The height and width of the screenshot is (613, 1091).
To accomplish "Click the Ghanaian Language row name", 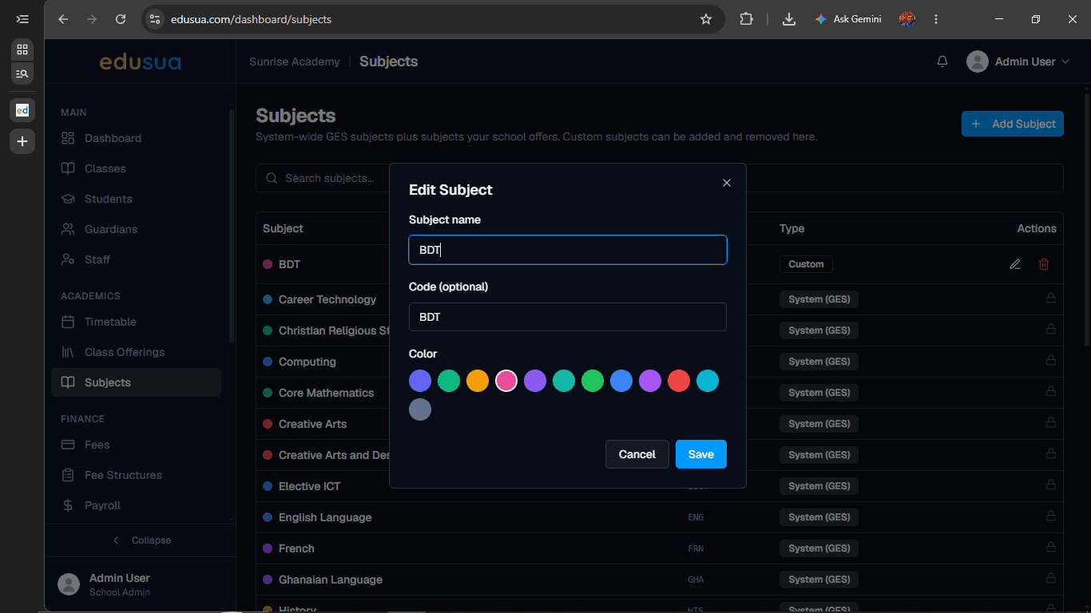I will [x=331, y=579].
